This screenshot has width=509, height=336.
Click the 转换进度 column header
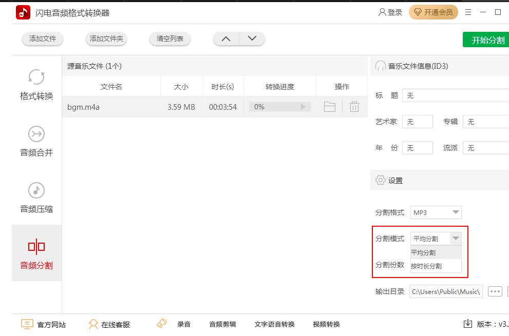point(280,87)
